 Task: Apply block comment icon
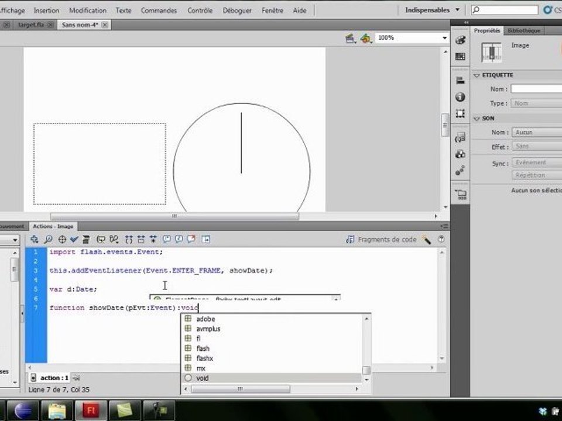click(x=167, y=239)
